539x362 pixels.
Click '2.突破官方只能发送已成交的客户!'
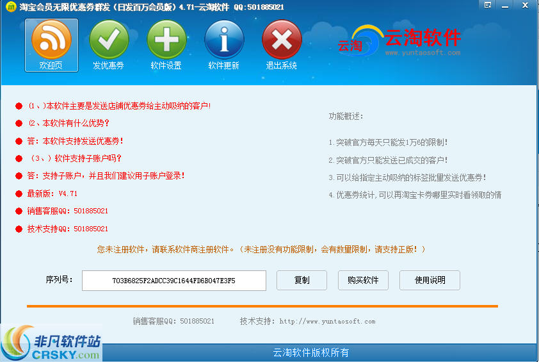(388, 160)
